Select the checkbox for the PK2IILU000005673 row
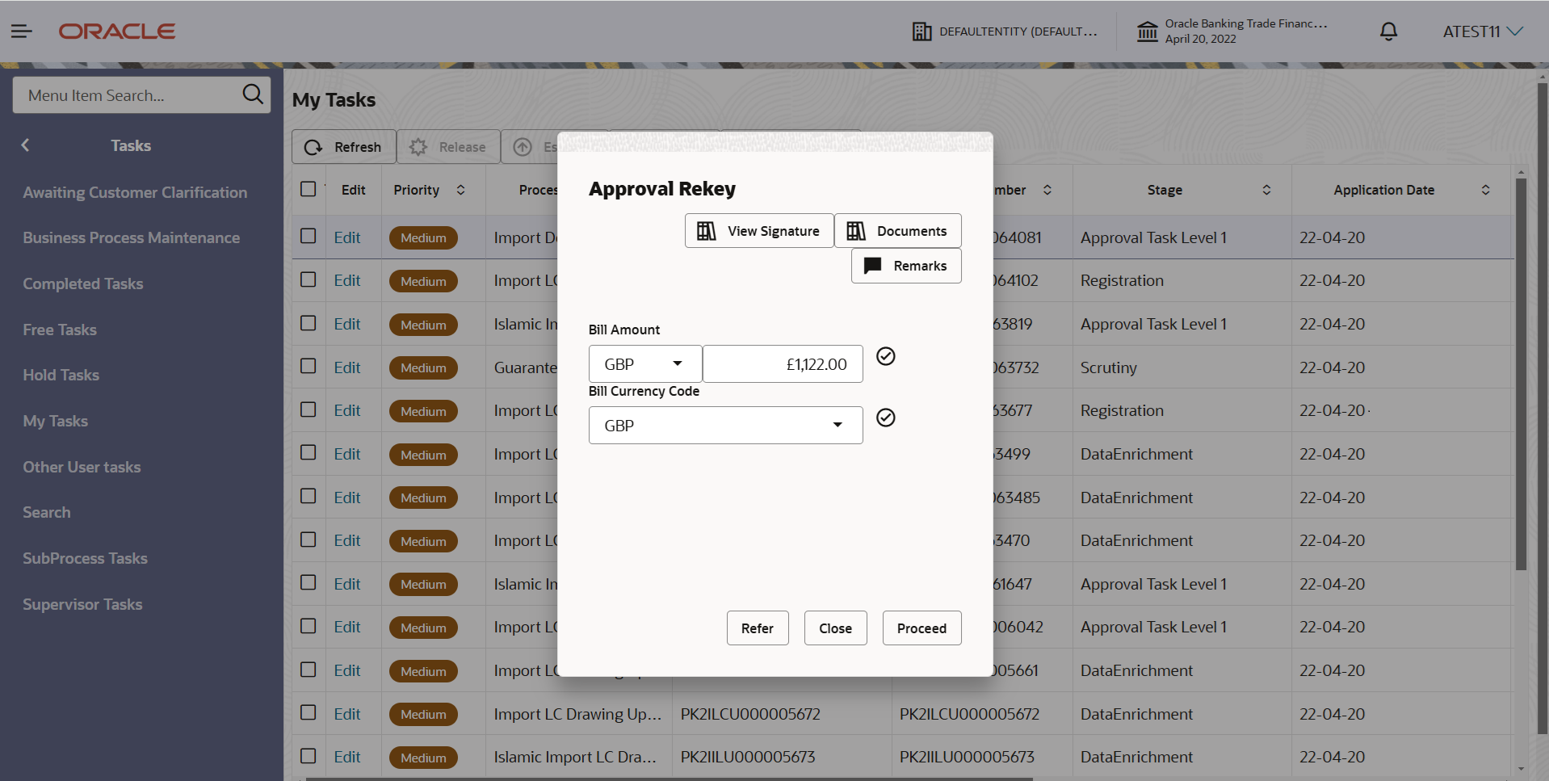This screenshot has width=1549, height=781. (x=309, y=756)
